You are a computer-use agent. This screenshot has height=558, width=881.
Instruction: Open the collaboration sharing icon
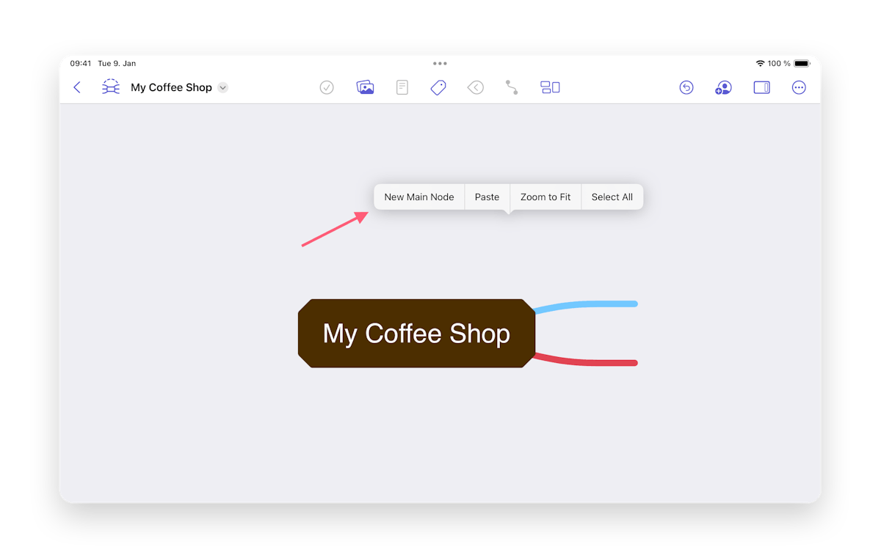pos(723,87)
